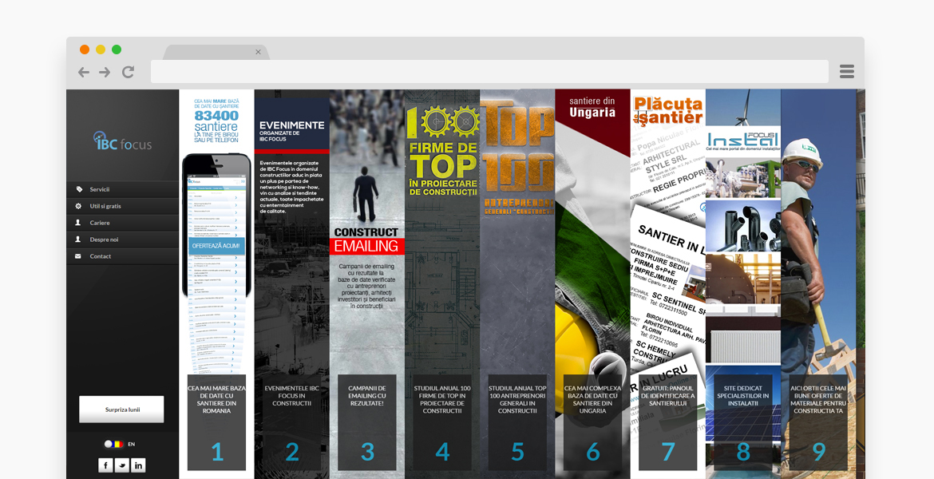Click the person icon beside Cariere
Screen dimensions: 934x479
tap(78, 222)
